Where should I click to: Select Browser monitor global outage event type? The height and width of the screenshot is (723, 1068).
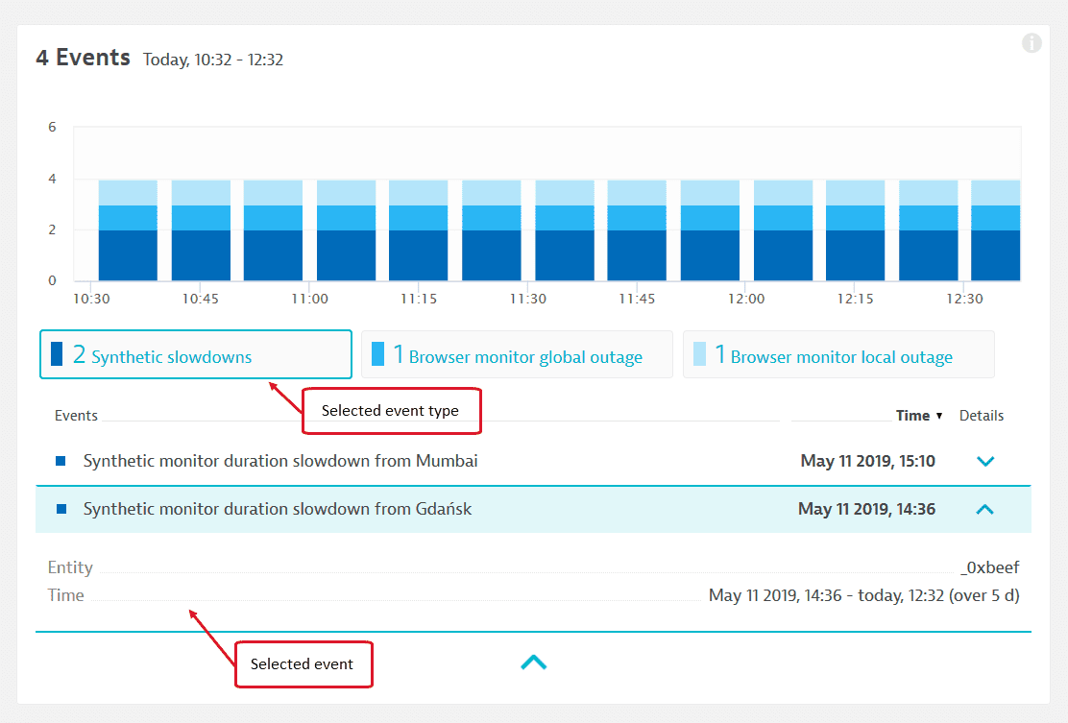pyautogui.click(x=517, y=354)
